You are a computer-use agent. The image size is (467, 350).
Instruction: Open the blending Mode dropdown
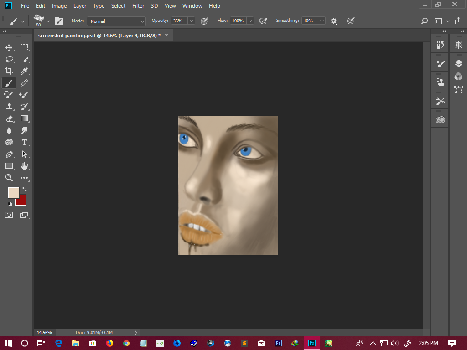click(116, 21)
